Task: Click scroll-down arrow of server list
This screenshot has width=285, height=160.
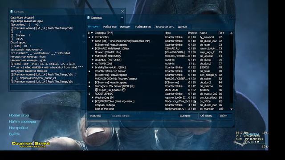Action: click(232, 109)
